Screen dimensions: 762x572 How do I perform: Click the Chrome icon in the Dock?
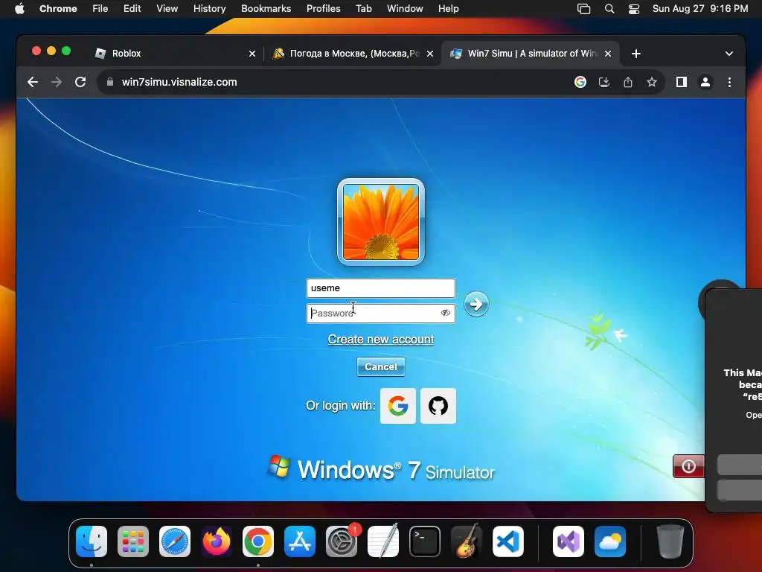point(258,541)
